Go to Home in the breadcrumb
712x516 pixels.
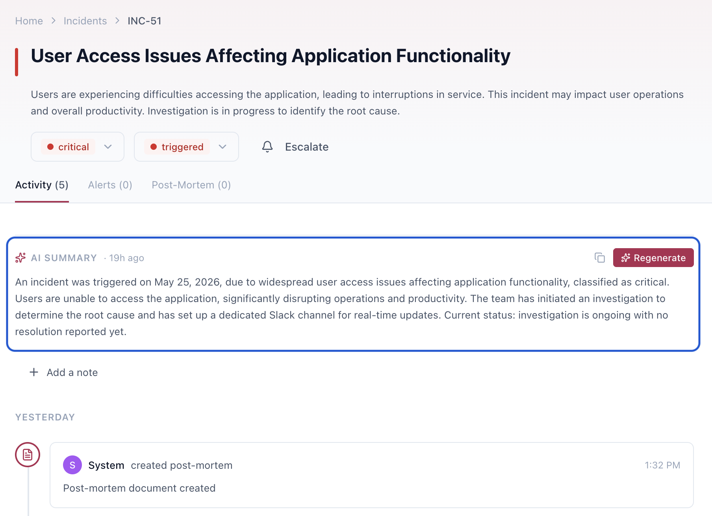pyautogui.click(x=29, y=21)
